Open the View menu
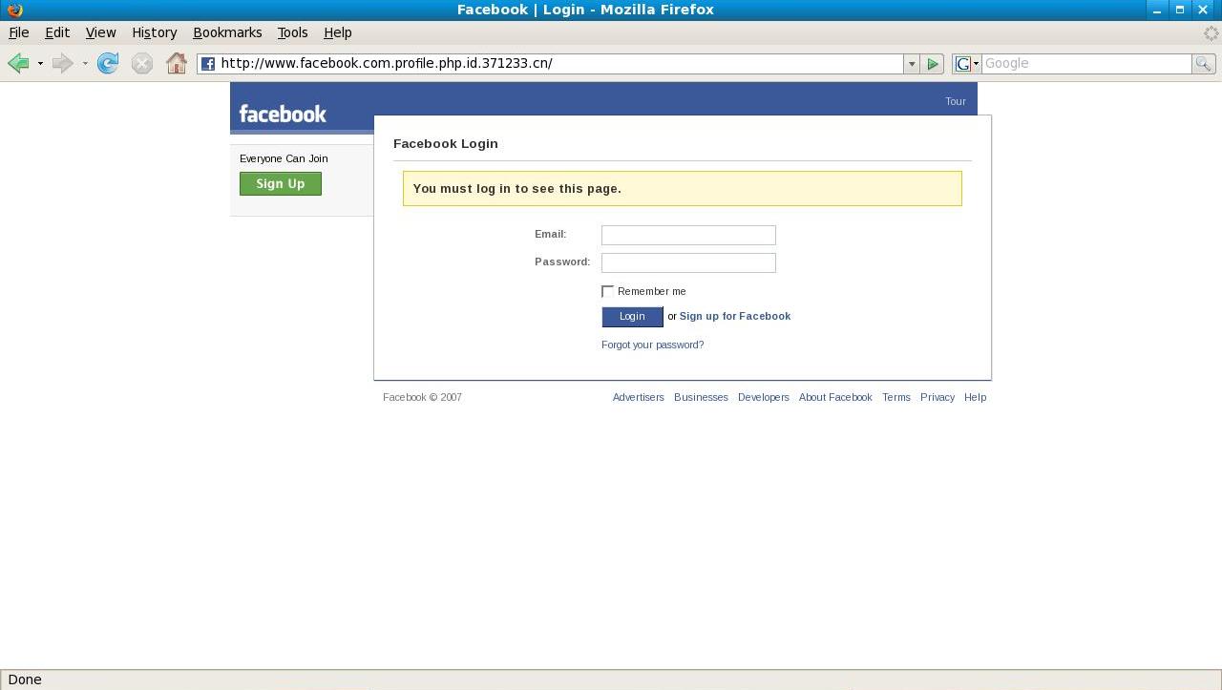Viewport: 1222px width, 690px height. (100, 32)
